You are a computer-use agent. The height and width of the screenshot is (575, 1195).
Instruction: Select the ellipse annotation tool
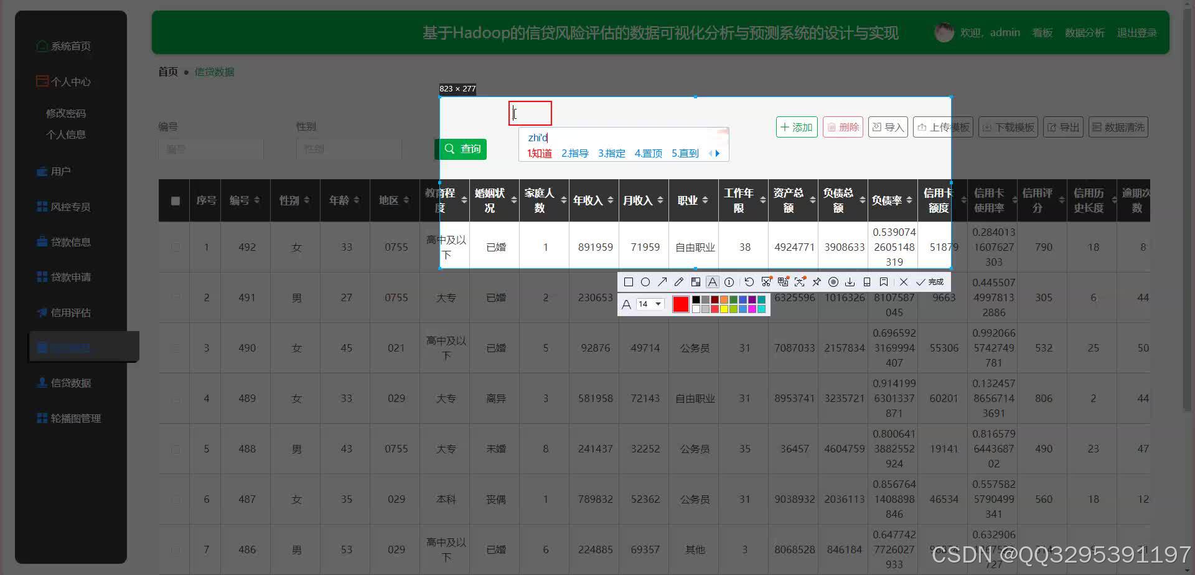[x=646, y=281]
